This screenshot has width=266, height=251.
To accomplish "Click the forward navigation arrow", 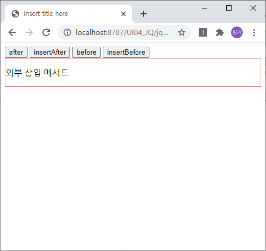I will click(x=29, y=32).
